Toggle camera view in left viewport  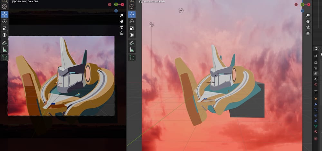(x=122, y=27)
